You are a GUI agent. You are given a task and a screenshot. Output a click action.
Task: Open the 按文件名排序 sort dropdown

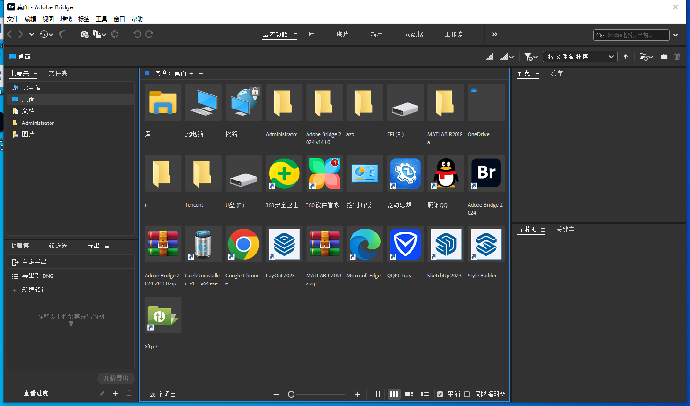click(x=580, y=57)
